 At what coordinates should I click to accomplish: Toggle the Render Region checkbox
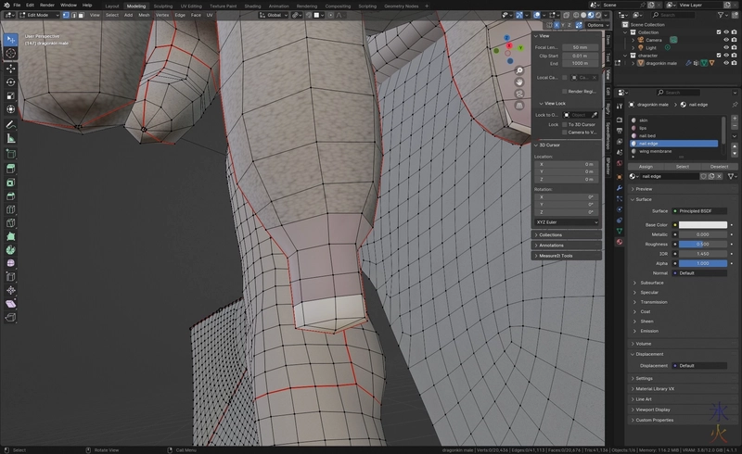566,91
